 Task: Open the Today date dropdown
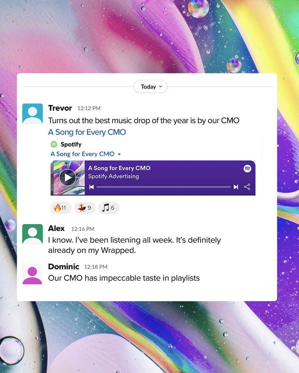click(x=150, y=87)
